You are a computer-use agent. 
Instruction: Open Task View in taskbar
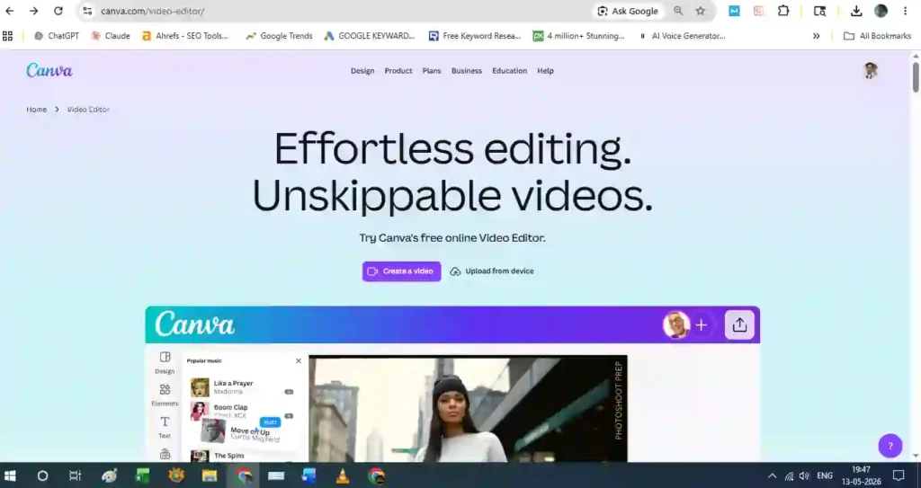75,475
